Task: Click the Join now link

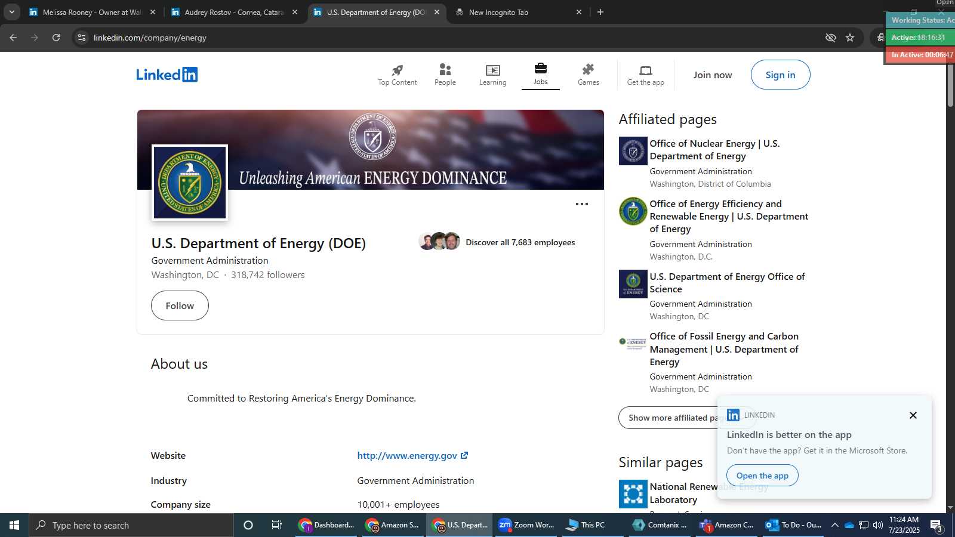Action: 712,75
